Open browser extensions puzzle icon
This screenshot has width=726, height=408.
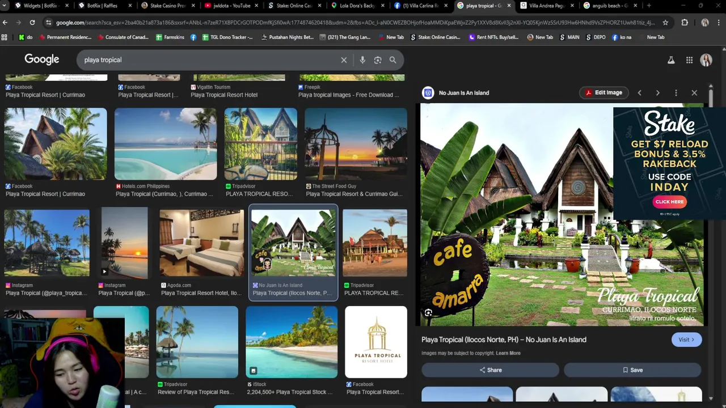click(685, 23)
